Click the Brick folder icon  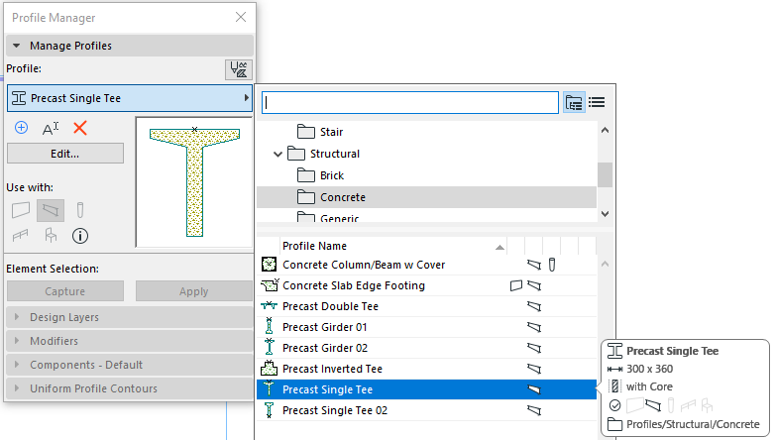(306, 175)
